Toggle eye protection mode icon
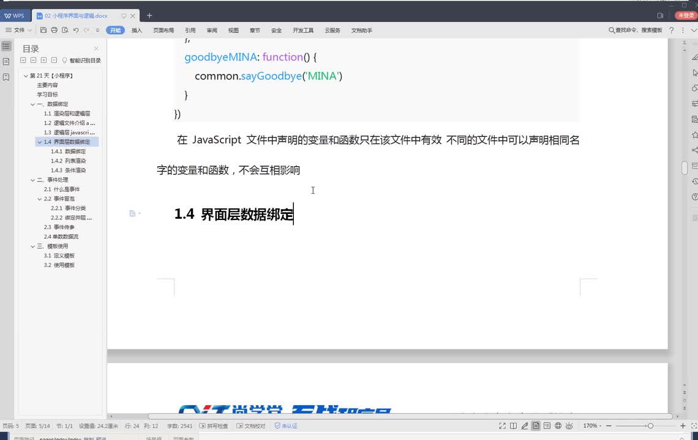The width and height of the screenshot is (698, 440). click(x=569, y=426)
